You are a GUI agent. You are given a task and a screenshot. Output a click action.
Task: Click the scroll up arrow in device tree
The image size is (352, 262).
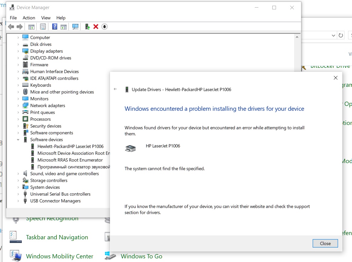(x=297, y=37)
